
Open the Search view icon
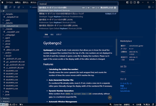point(10,7)
